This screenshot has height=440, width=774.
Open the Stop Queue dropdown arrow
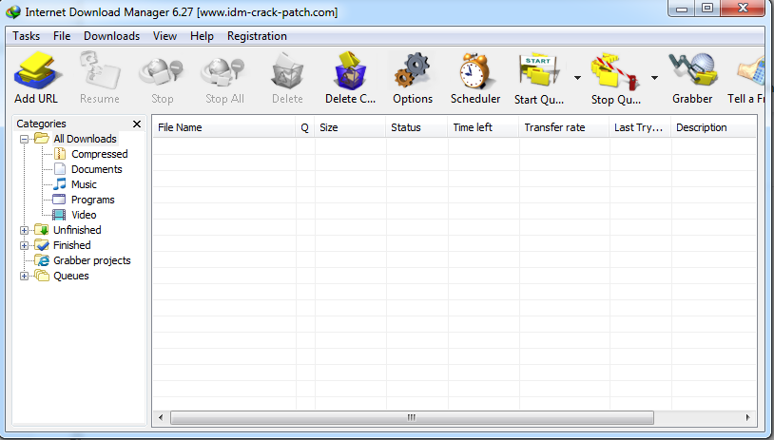point(654,78)
